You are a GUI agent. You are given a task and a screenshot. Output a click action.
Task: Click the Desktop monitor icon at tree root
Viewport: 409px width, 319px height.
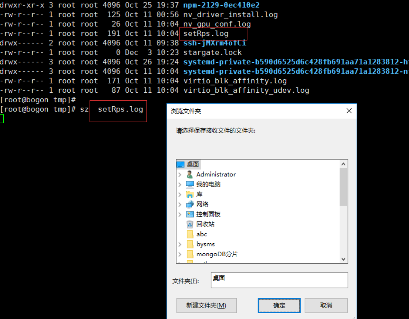181,164
